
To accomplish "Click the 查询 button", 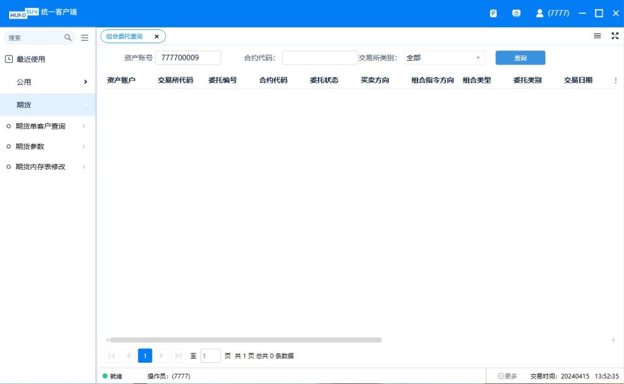I will click(x=520, y=58).
